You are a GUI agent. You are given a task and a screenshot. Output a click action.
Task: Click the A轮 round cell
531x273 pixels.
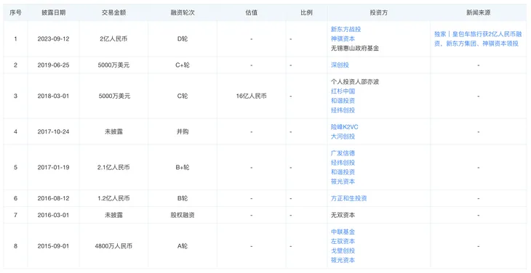tap(183, 246)
